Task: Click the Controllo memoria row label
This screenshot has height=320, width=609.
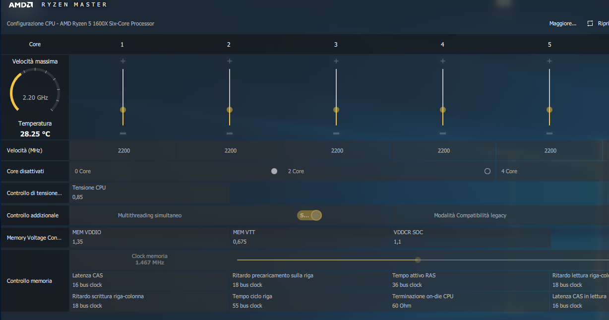Action: 29,281
